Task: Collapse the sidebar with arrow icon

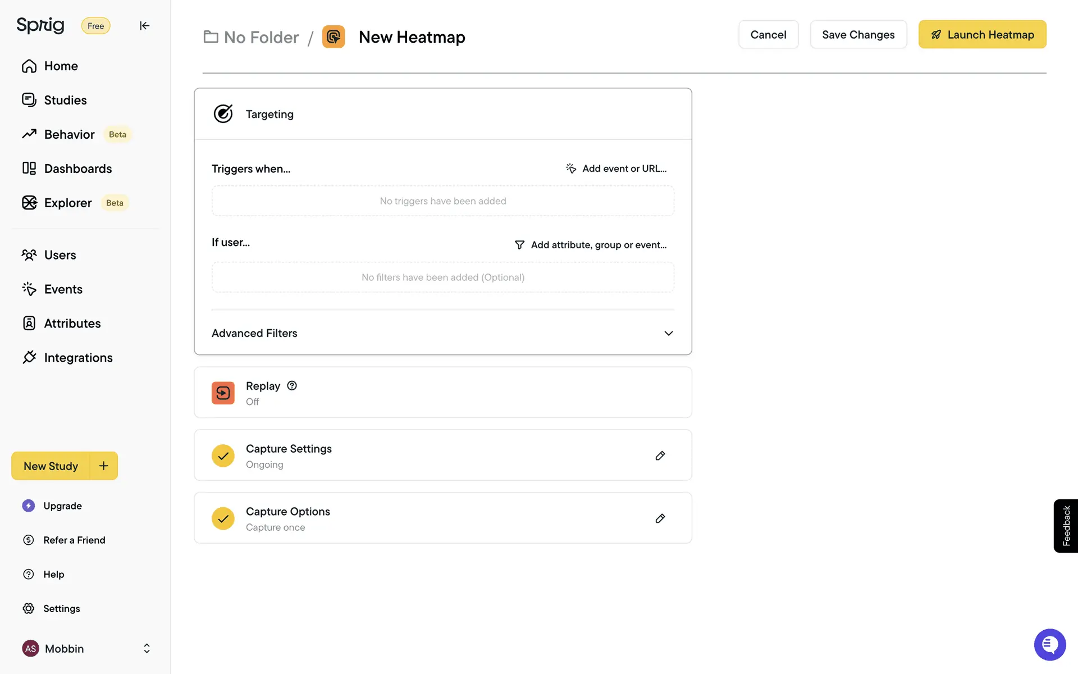Action: point(144,26)
